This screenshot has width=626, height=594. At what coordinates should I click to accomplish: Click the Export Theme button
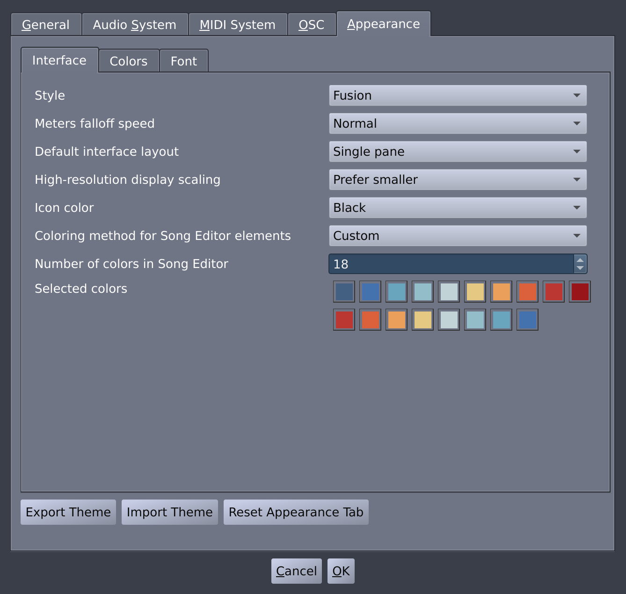pyautogui.click(x=68, y=512)
